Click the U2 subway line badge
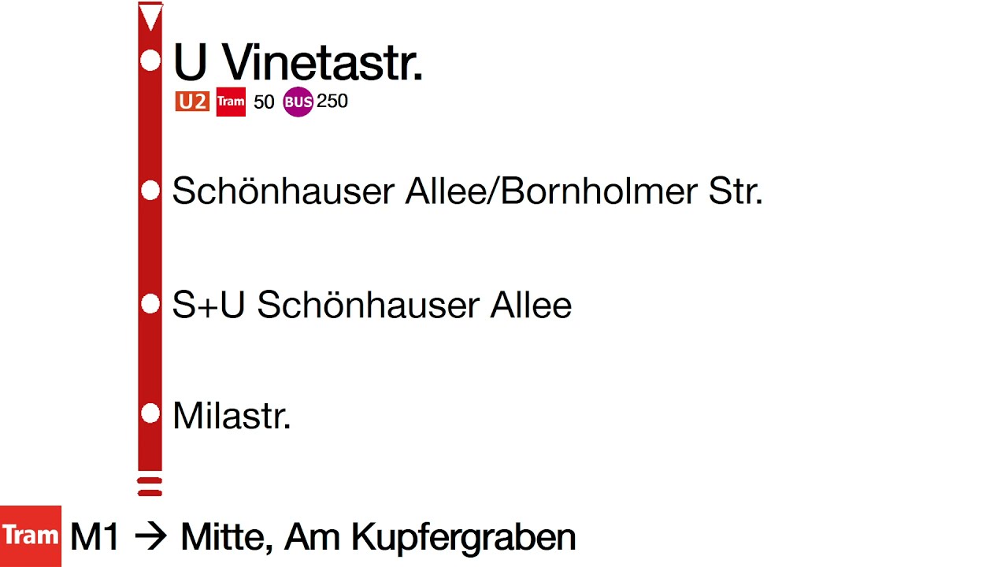This screenshot has height=567, width=1008. click(x=192, y=102)
